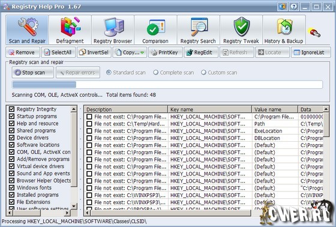Click the lifebuoy icon after History & Backup
Screen dimensions: 336x227
[x=314, y=32]
